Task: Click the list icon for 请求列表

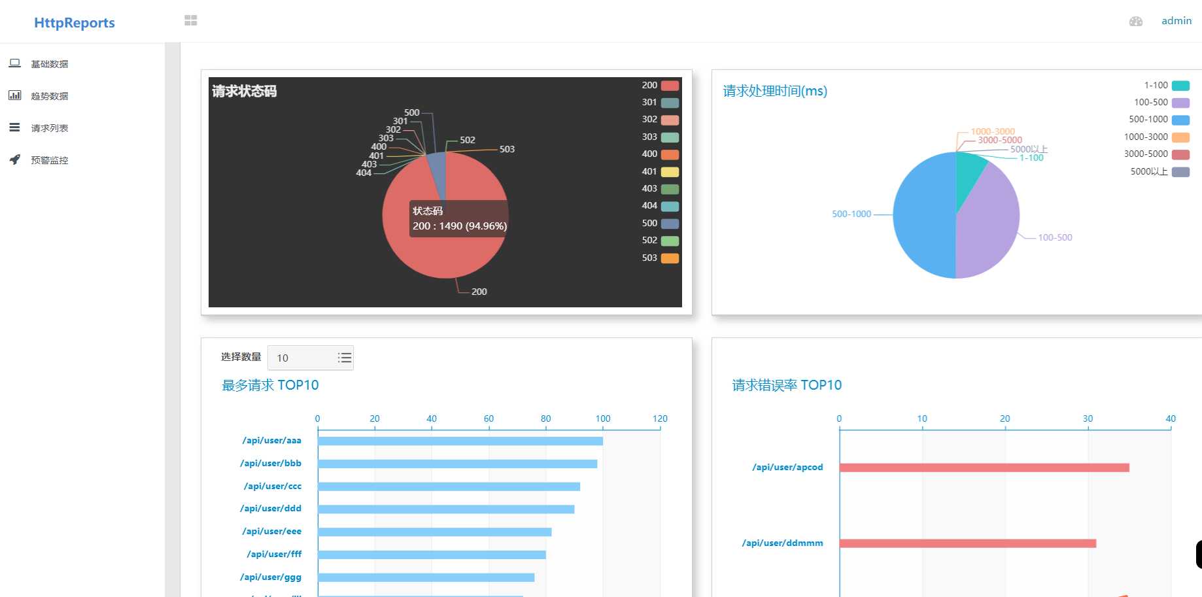Action: click(14, 128)
